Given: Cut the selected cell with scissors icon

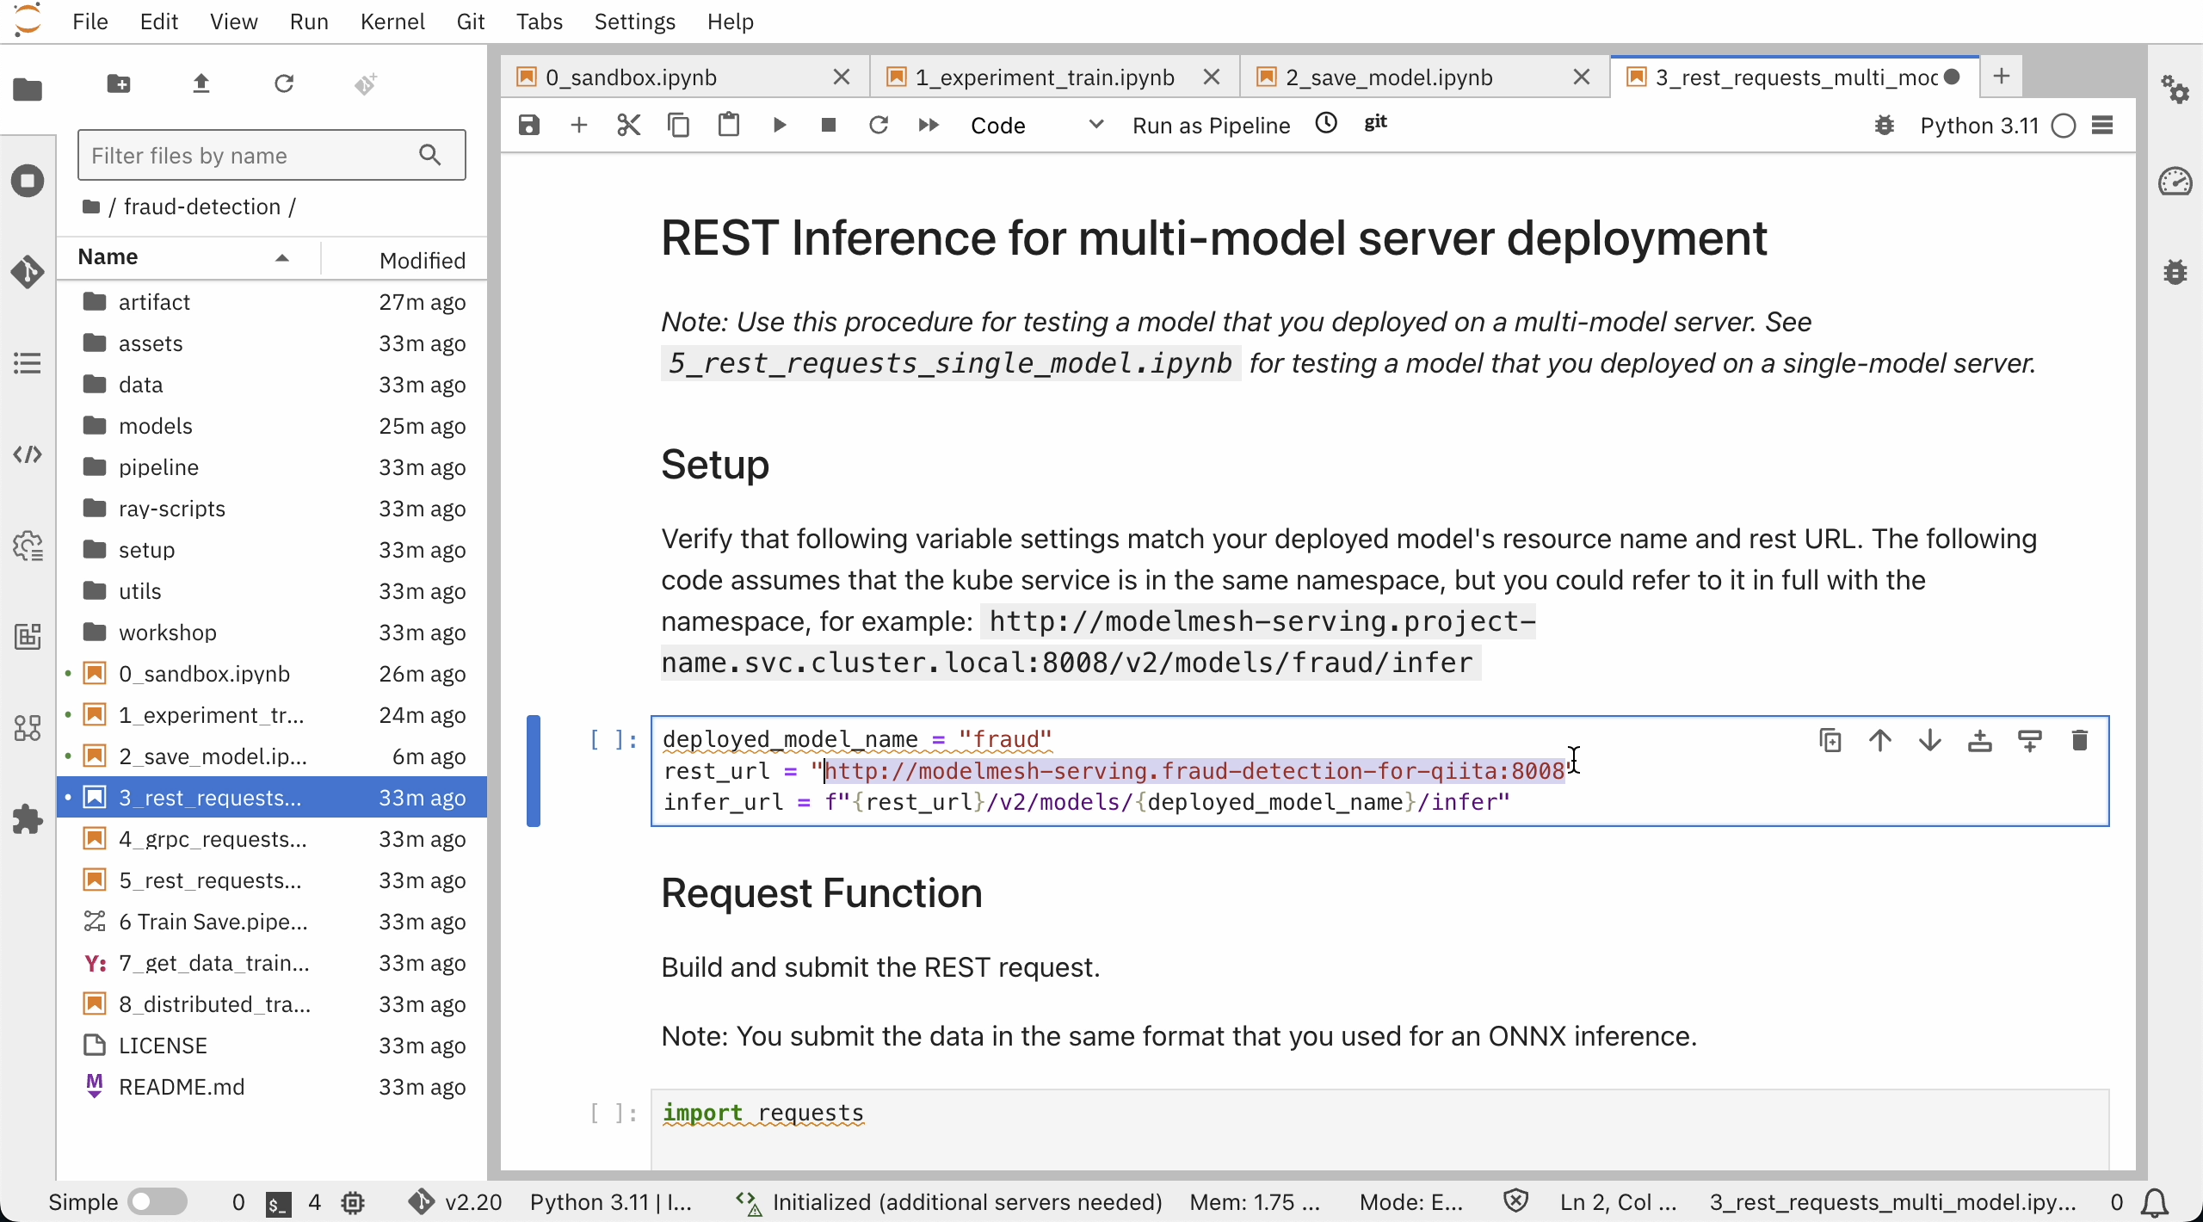Looking at the screenshot, I should pyautogui.click(x=628, y=126).
